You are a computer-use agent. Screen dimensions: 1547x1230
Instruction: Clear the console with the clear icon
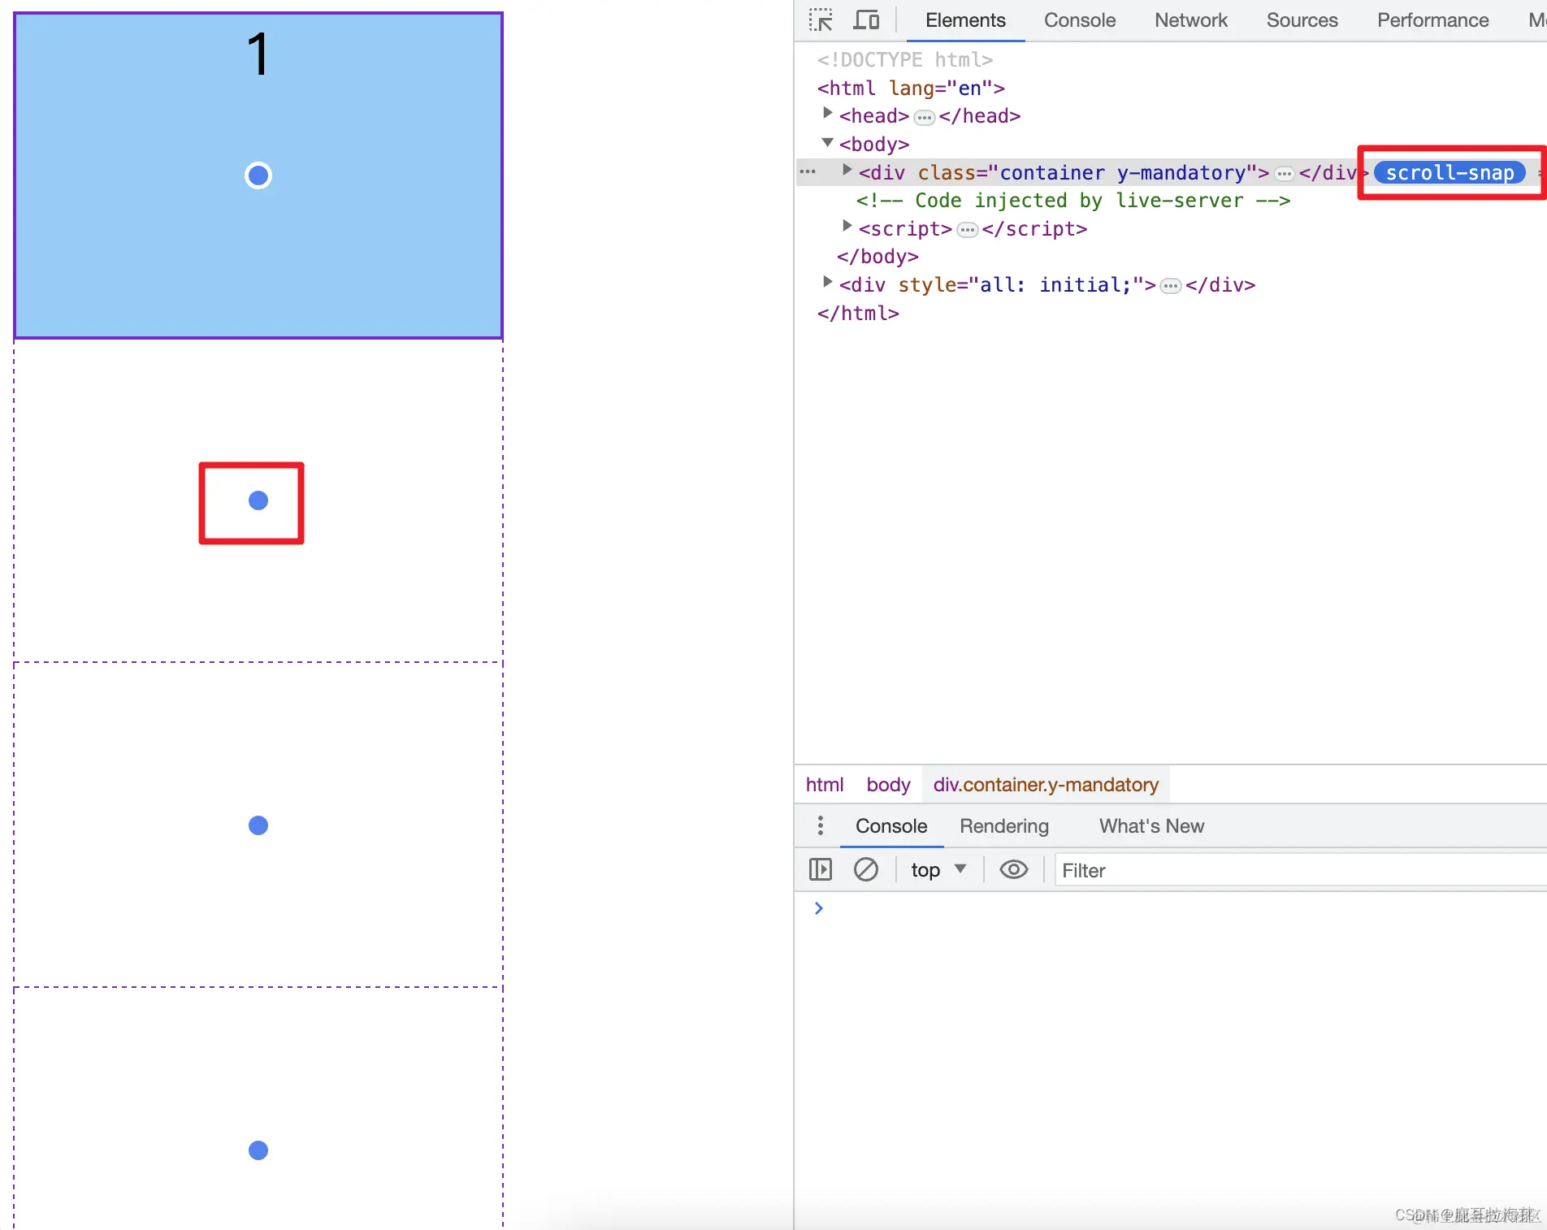866,869
